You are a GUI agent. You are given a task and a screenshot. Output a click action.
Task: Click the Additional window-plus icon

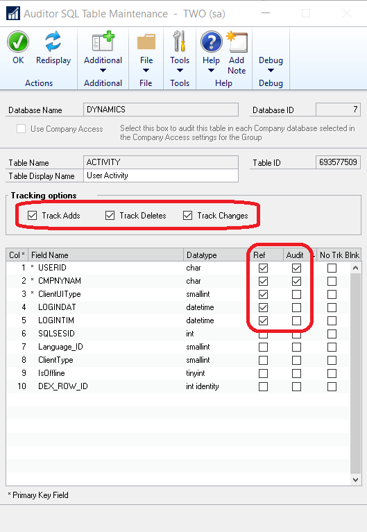103,42
